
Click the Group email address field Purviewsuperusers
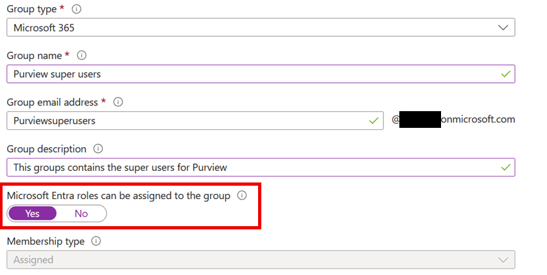coord(195,121)
